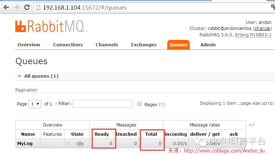Click the browser forward arrow
The height and width of the screenshot is (155, 275).
click(16, 7)
